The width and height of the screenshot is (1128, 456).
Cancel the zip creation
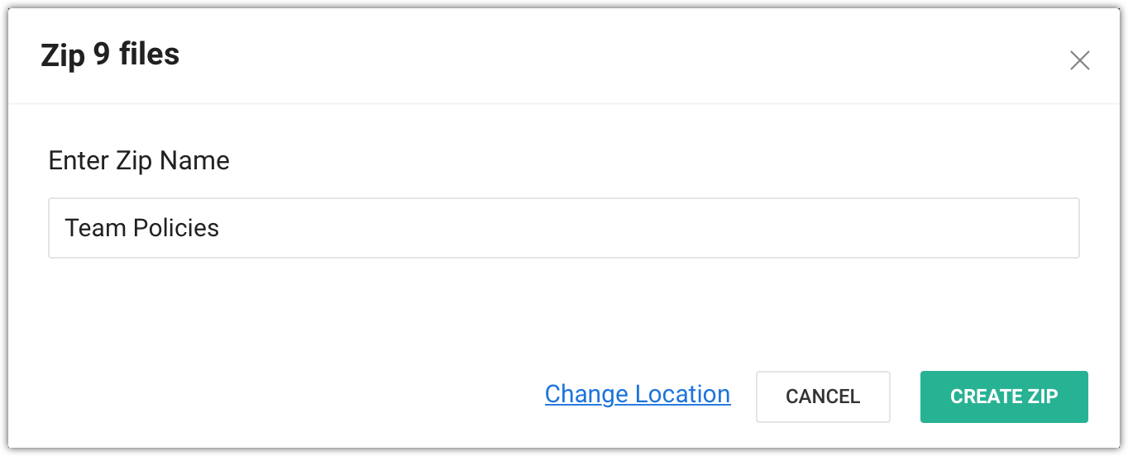(x=823, y=397)
